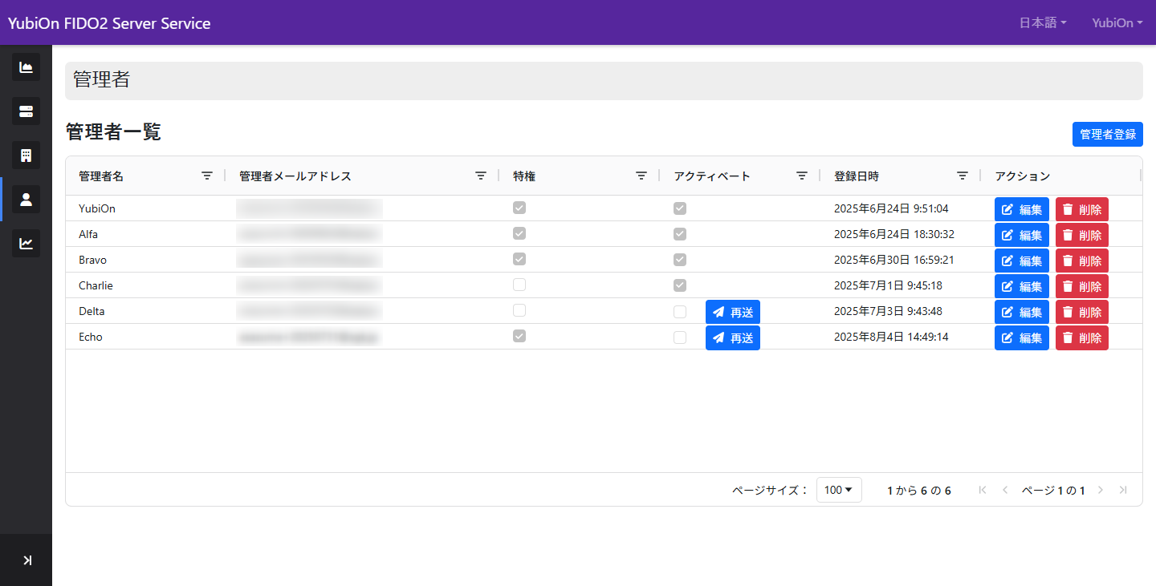This screenshot has width=1156, height=586.
Task: Click 編集 button for Alfa row
Action: 1022,236
